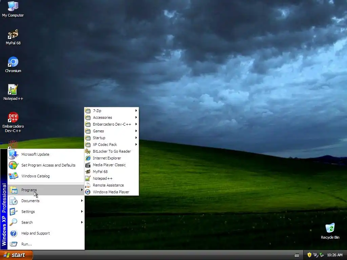The width and height of the screenshot is (347, 260).
Task: Click the Safely Remove Hardware tray icon
Action: [x=322, y=255]
